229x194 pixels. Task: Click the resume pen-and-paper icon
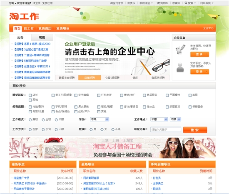coord(180,49)
